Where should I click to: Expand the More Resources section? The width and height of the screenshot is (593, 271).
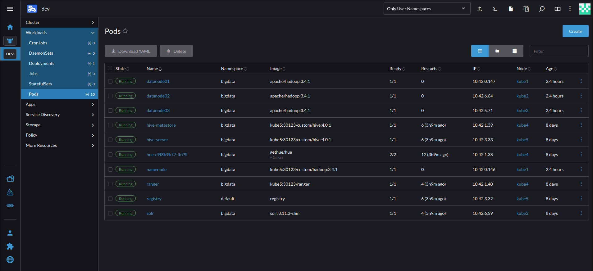click(x=59, y=145)
